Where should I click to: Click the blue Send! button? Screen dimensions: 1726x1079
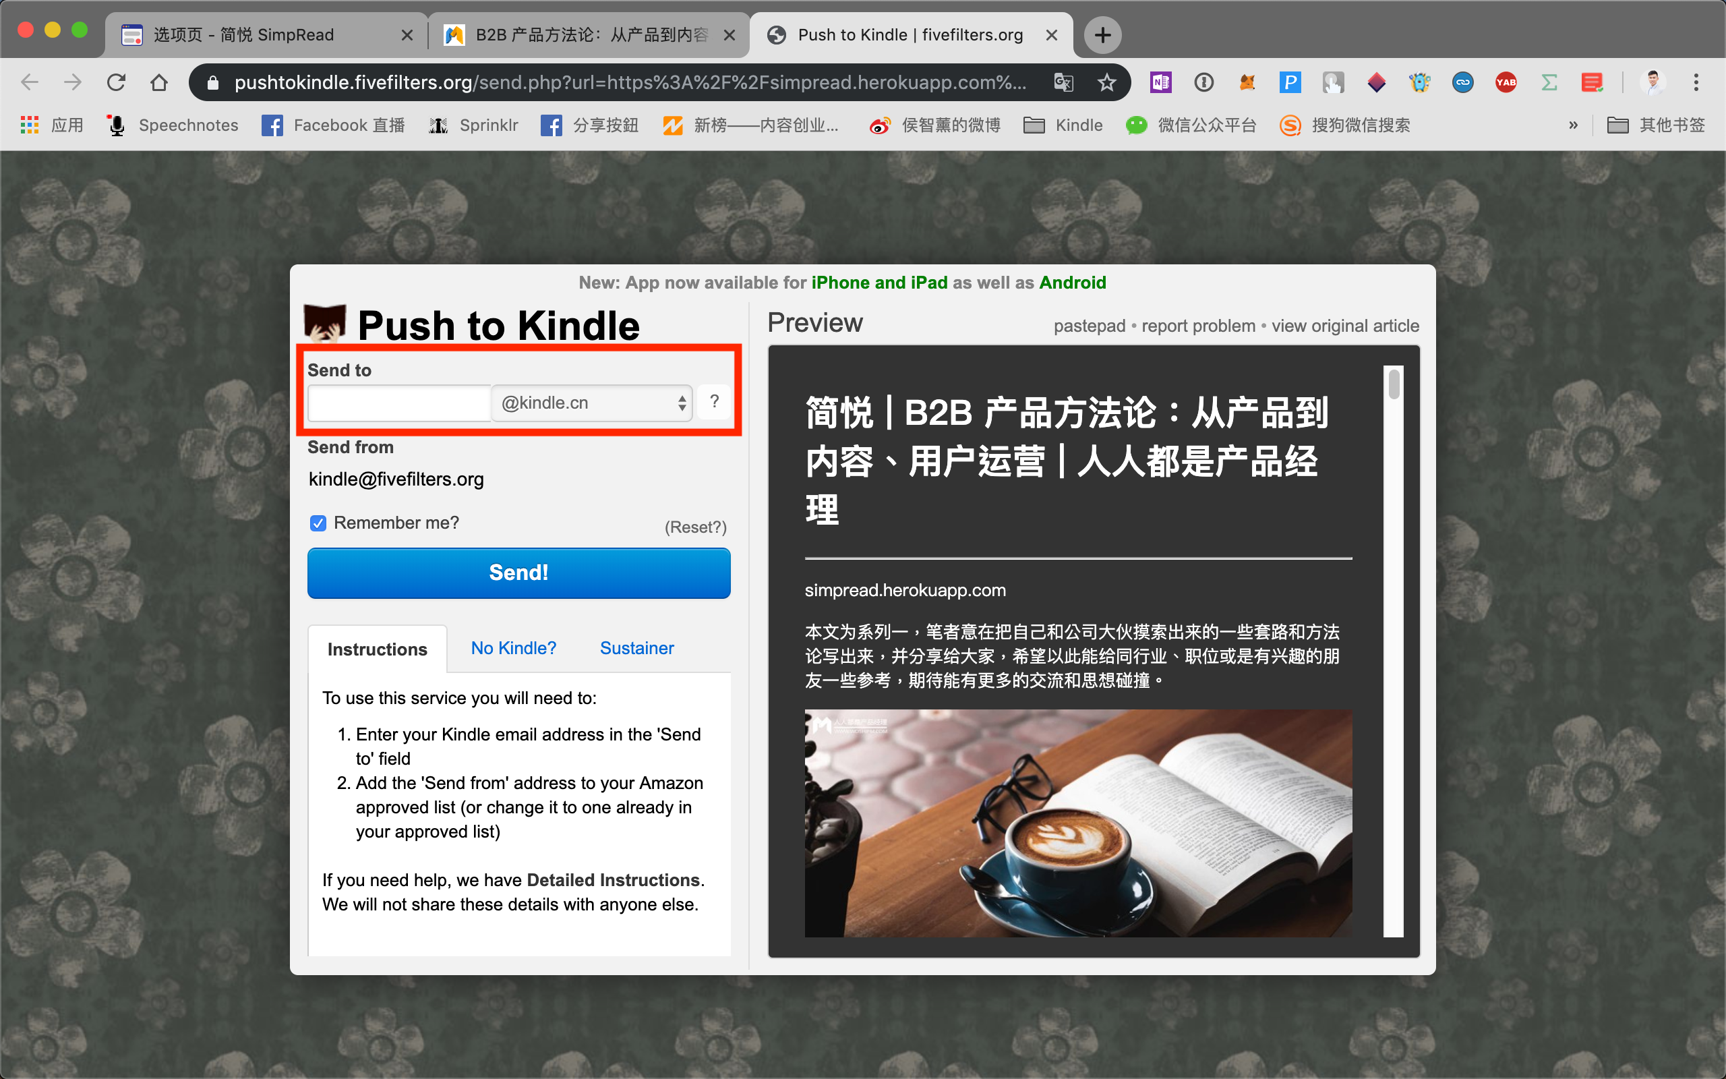click(518, 573)
